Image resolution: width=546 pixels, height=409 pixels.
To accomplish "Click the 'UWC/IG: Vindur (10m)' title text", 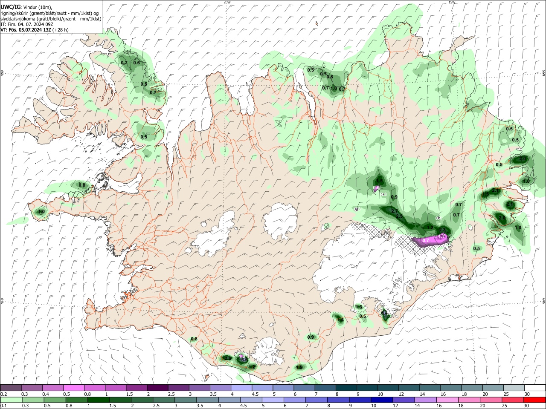I will pyautogui.click(x=26, y=7).
